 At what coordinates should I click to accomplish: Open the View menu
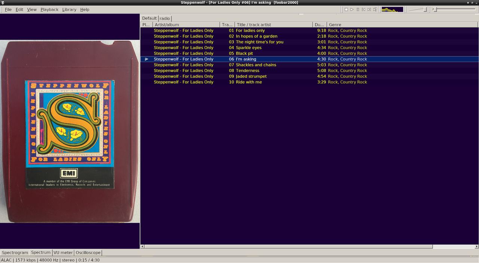point(32,9)
